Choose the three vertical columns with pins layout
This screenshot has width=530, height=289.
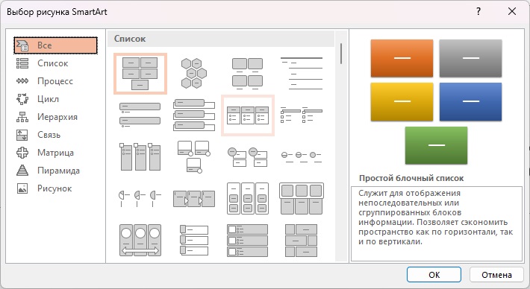coord(140,157)
